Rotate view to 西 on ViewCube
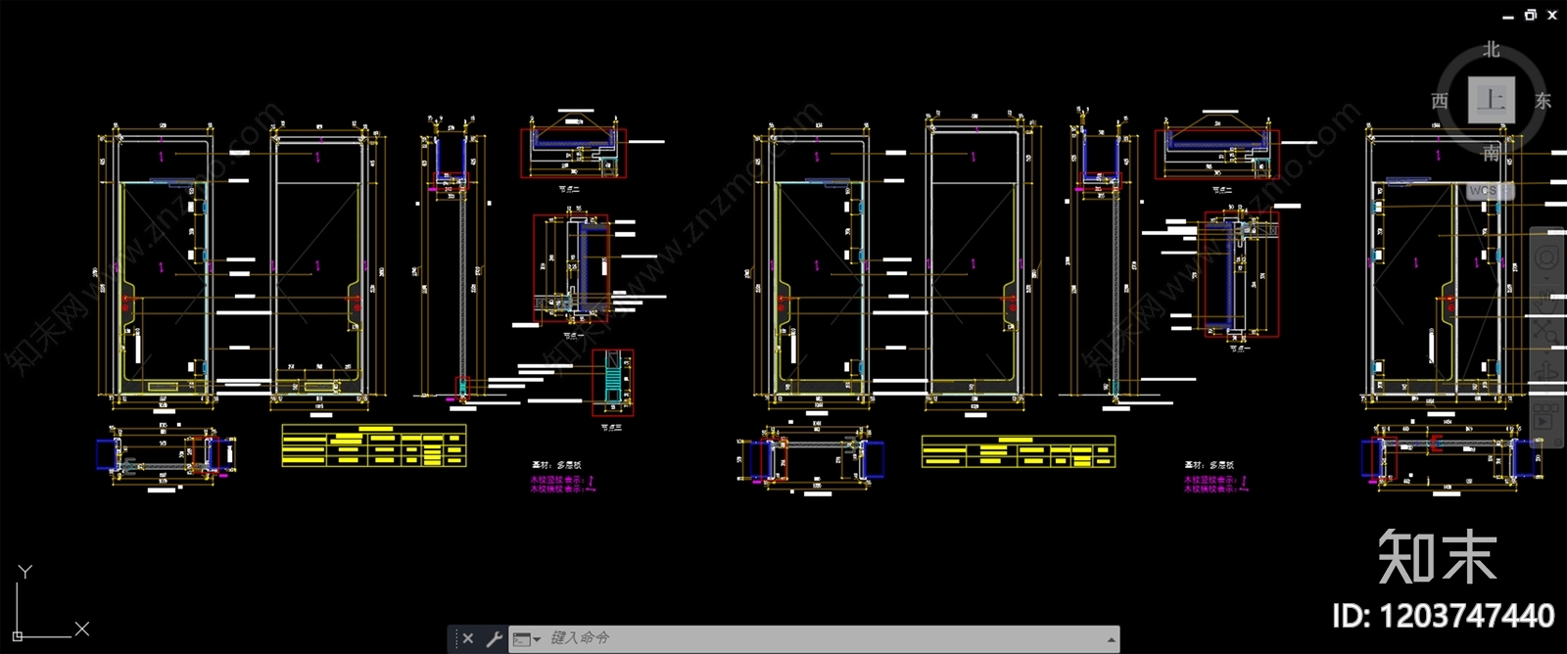 (1440, 101)
